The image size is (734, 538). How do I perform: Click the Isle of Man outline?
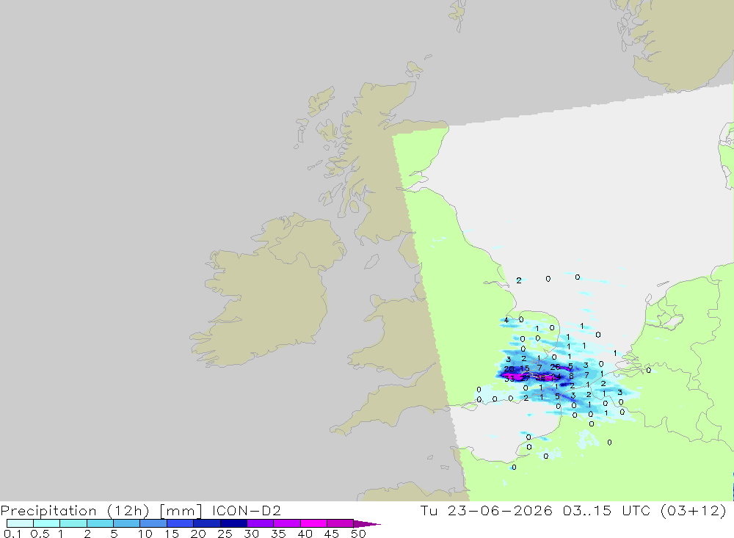(x=371, y=261)
